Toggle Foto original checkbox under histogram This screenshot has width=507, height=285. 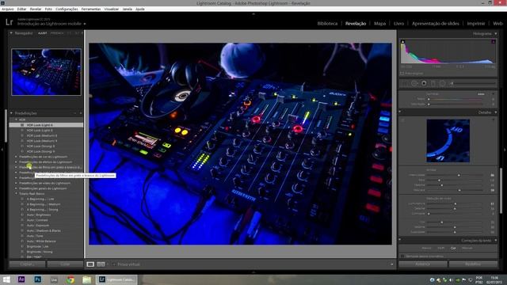[402, 74]
